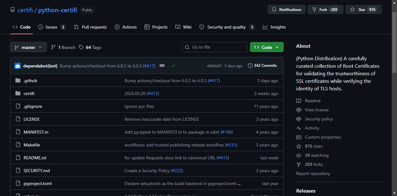
Task: Open pull request #231 link
Action: [x=231, y=145]
